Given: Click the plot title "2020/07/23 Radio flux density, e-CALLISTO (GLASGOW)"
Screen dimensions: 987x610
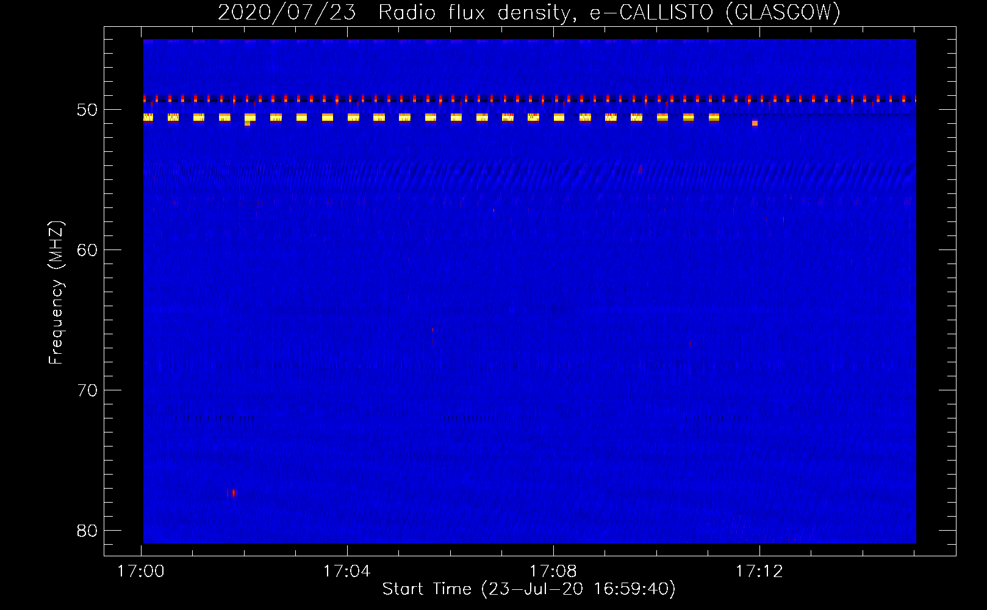Looking at the screenshot, I should pyautogui.click(x=529, y=12).
